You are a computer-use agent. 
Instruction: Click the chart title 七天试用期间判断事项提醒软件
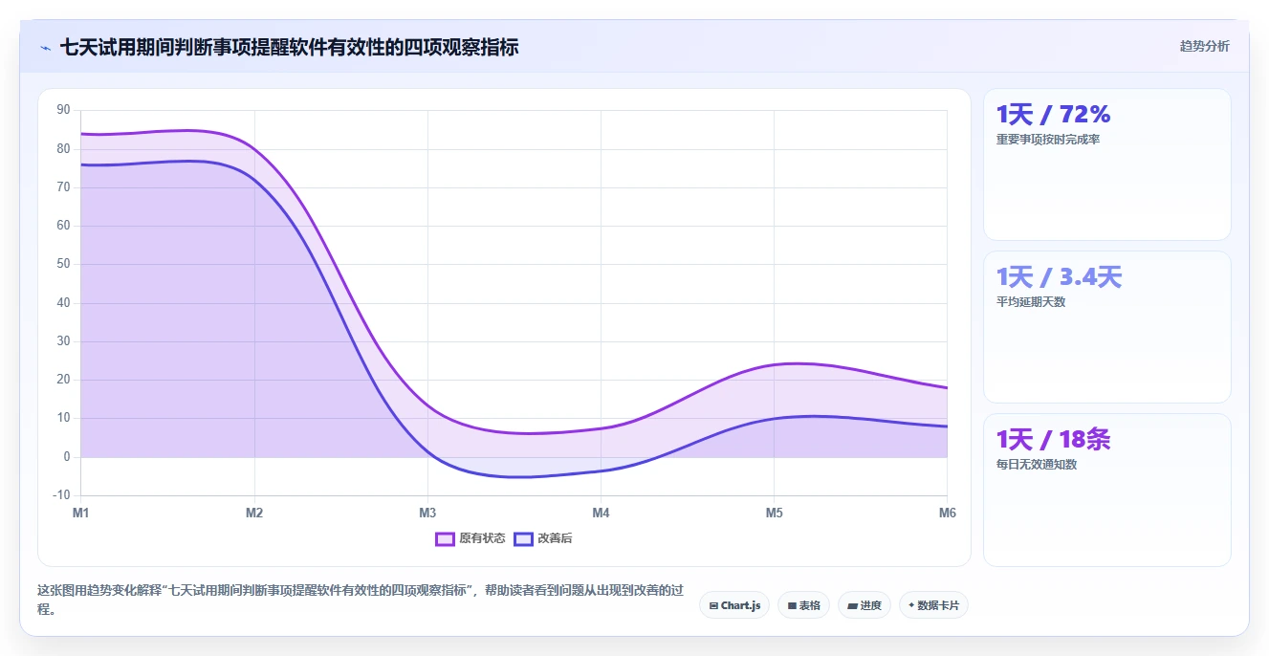[289, 47]
